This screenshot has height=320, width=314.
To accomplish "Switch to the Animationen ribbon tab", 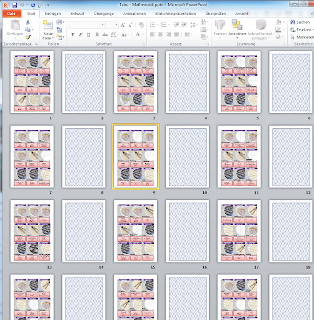I will coord(134,14).
